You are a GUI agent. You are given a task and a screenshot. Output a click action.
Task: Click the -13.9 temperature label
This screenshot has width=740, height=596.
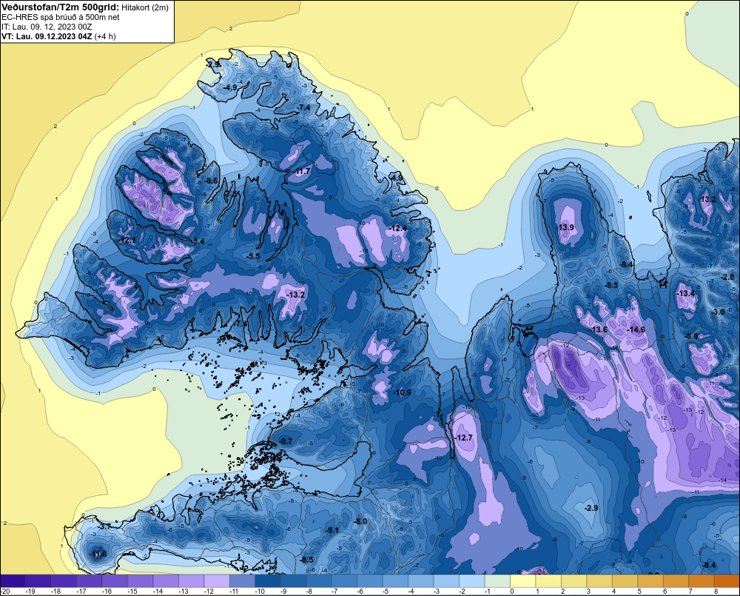pyautogui.click(x=565, y=227)
